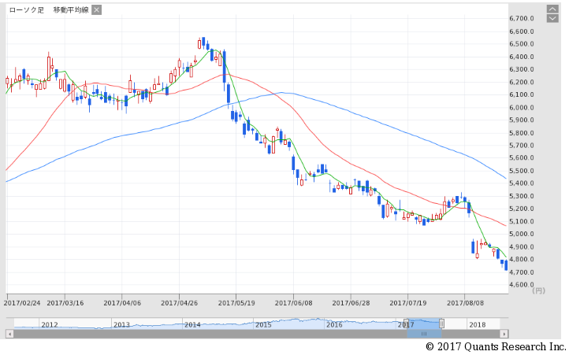
Task: Grab the left range handle in navigator
Action: (407, 323)
